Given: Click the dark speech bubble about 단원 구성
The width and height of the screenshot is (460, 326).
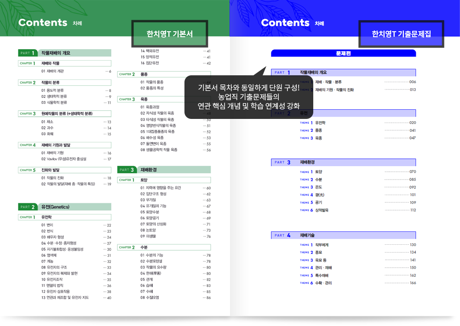Looking at the screenshot, I should coord(248,96).
